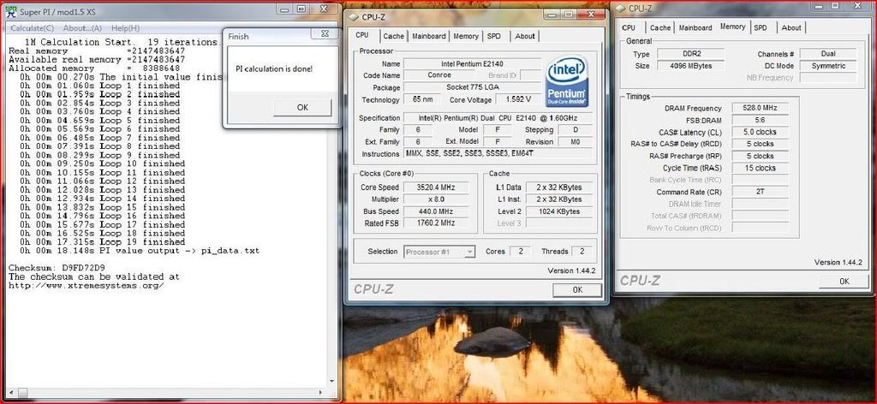The image size is (877, 404).
Task: Click the Intel Pentium E2140 name field
Action: pos(472,63)
